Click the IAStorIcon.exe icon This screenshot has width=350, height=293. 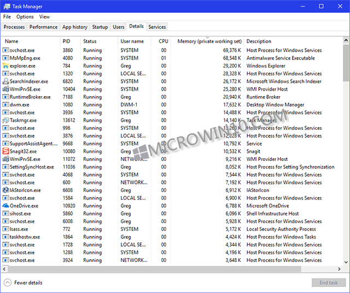(x=5, y=190)
